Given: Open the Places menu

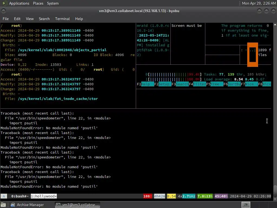Looking at the screenshot, I should click(38, 3).
